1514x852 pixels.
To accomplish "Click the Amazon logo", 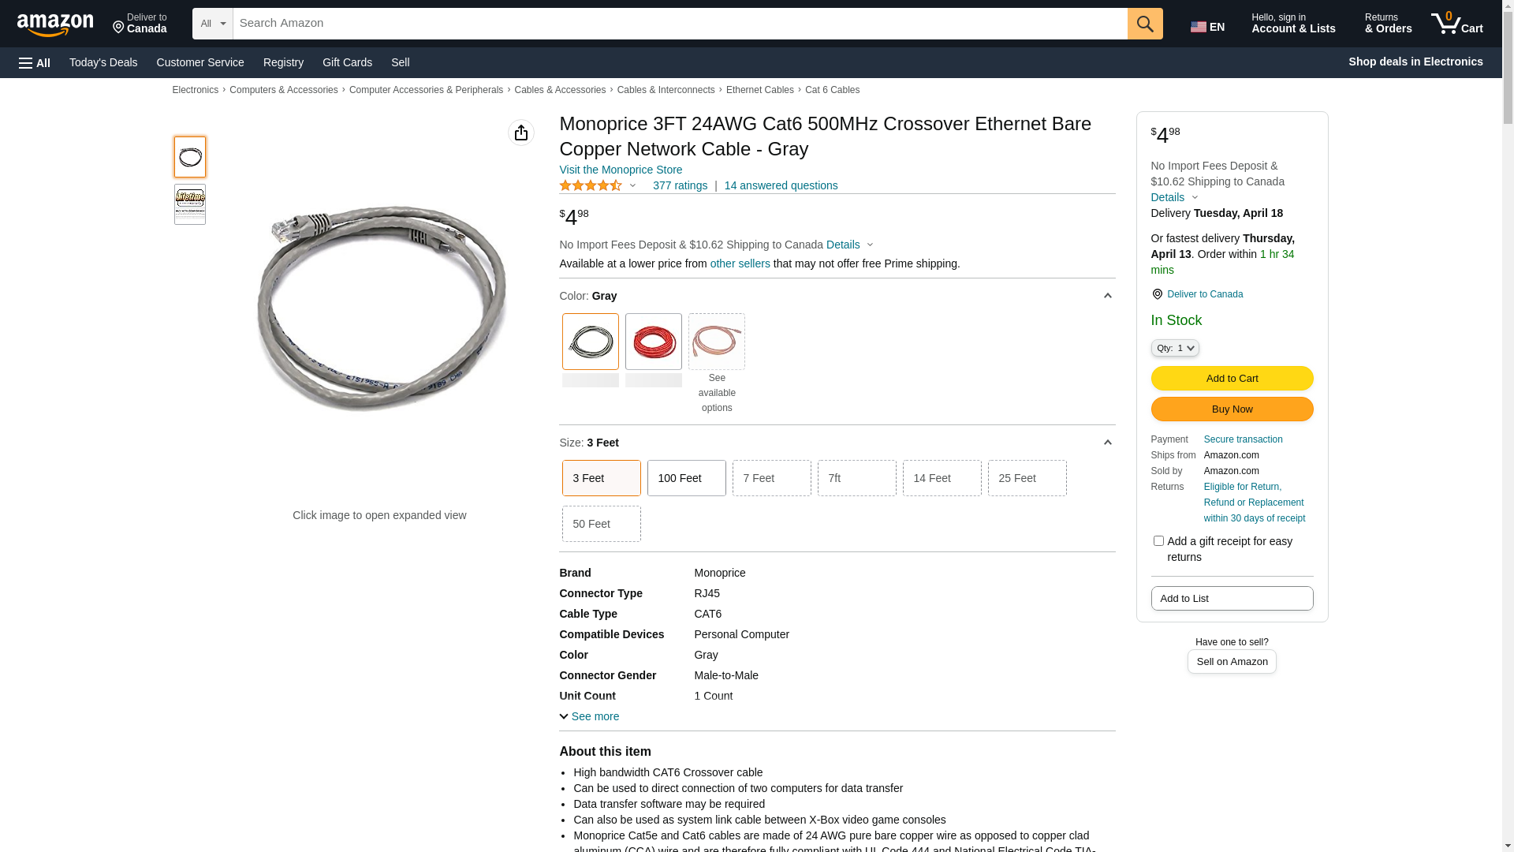I will (x=55, y=25).
